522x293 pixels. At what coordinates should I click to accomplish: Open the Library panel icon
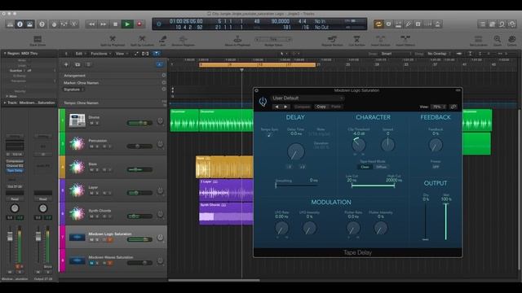click(10, 24)
